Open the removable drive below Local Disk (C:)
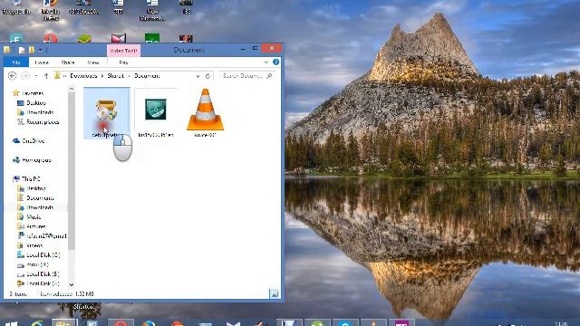Viewport: 580px width, 326px height. tap(33, 264)
